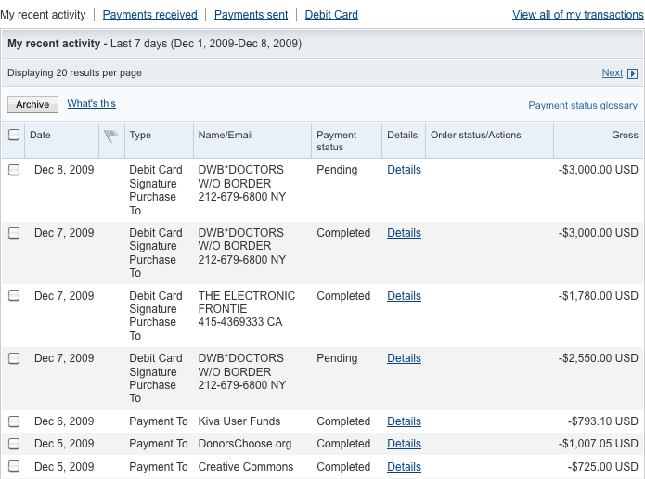Open Payment status glossary link
This screenshot has height=479, width=645.
pos(583,105)
